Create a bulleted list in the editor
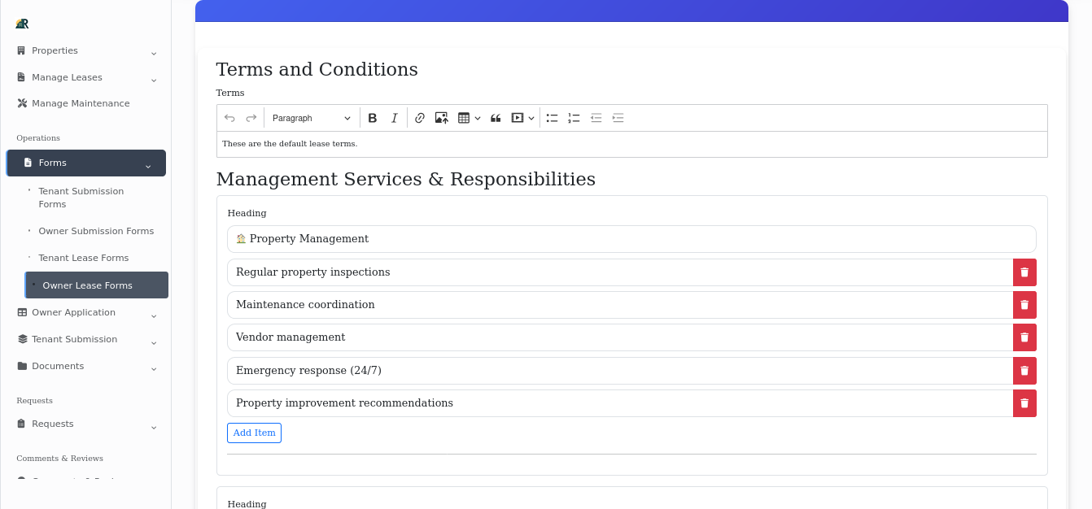Screen dimensions: 1092x509 pyautogui.click(x=552, y=118)
